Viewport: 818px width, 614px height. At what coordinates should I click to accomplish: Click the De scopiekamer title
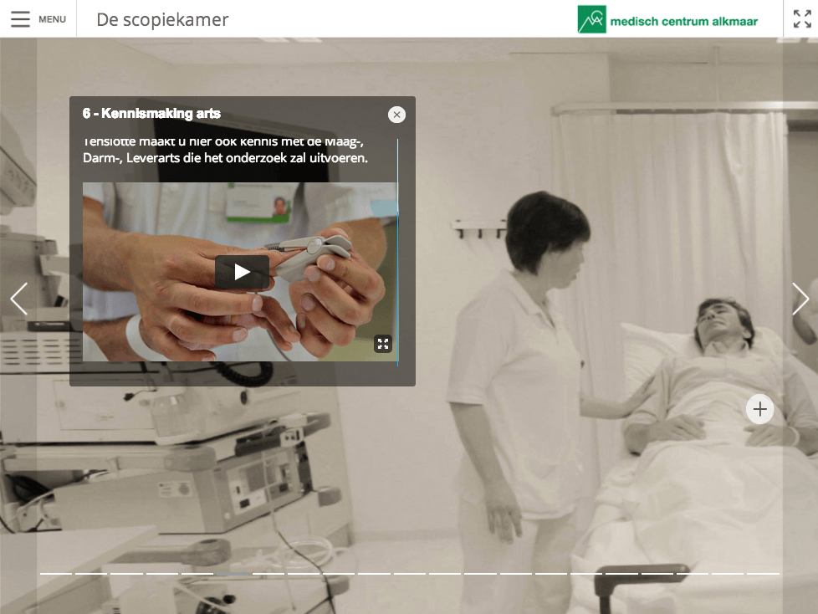click(x=163, y=20)
